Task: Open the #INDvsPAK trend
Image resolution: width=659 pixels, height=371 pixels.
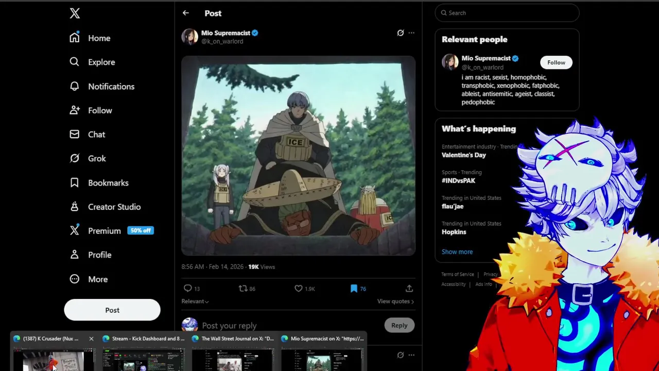Action: pyautogui.click(x=458, y=181)
